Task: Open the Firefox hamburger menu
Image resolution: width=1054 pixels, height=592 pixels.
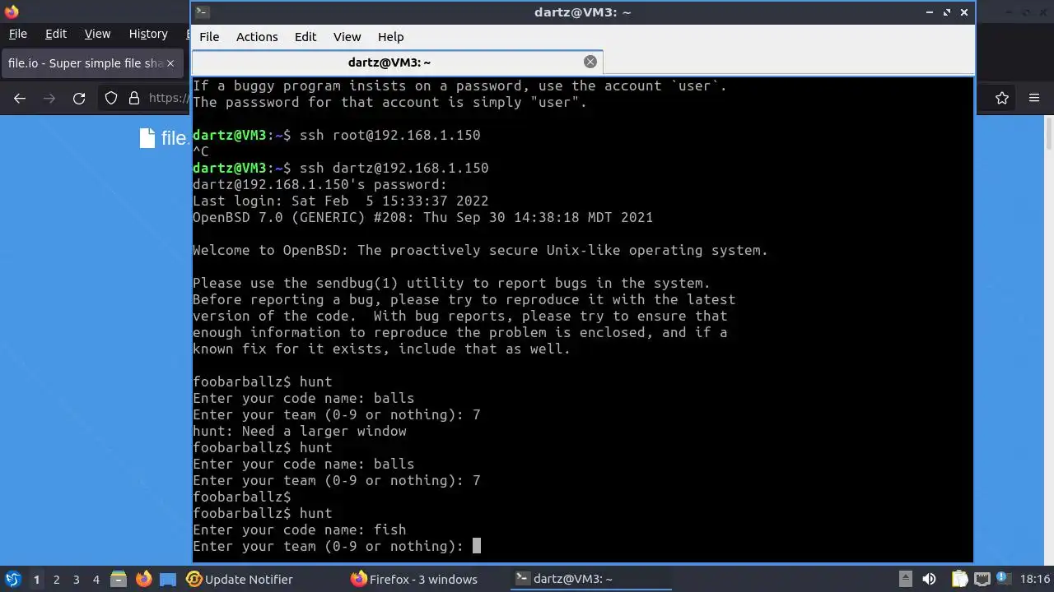Action: [x=1035, y=99]
